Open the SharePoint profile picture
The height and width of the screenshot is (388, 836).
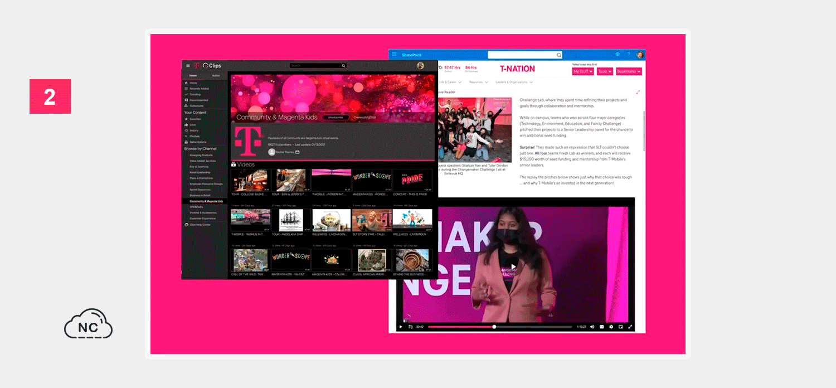click(x=640, y=55)
